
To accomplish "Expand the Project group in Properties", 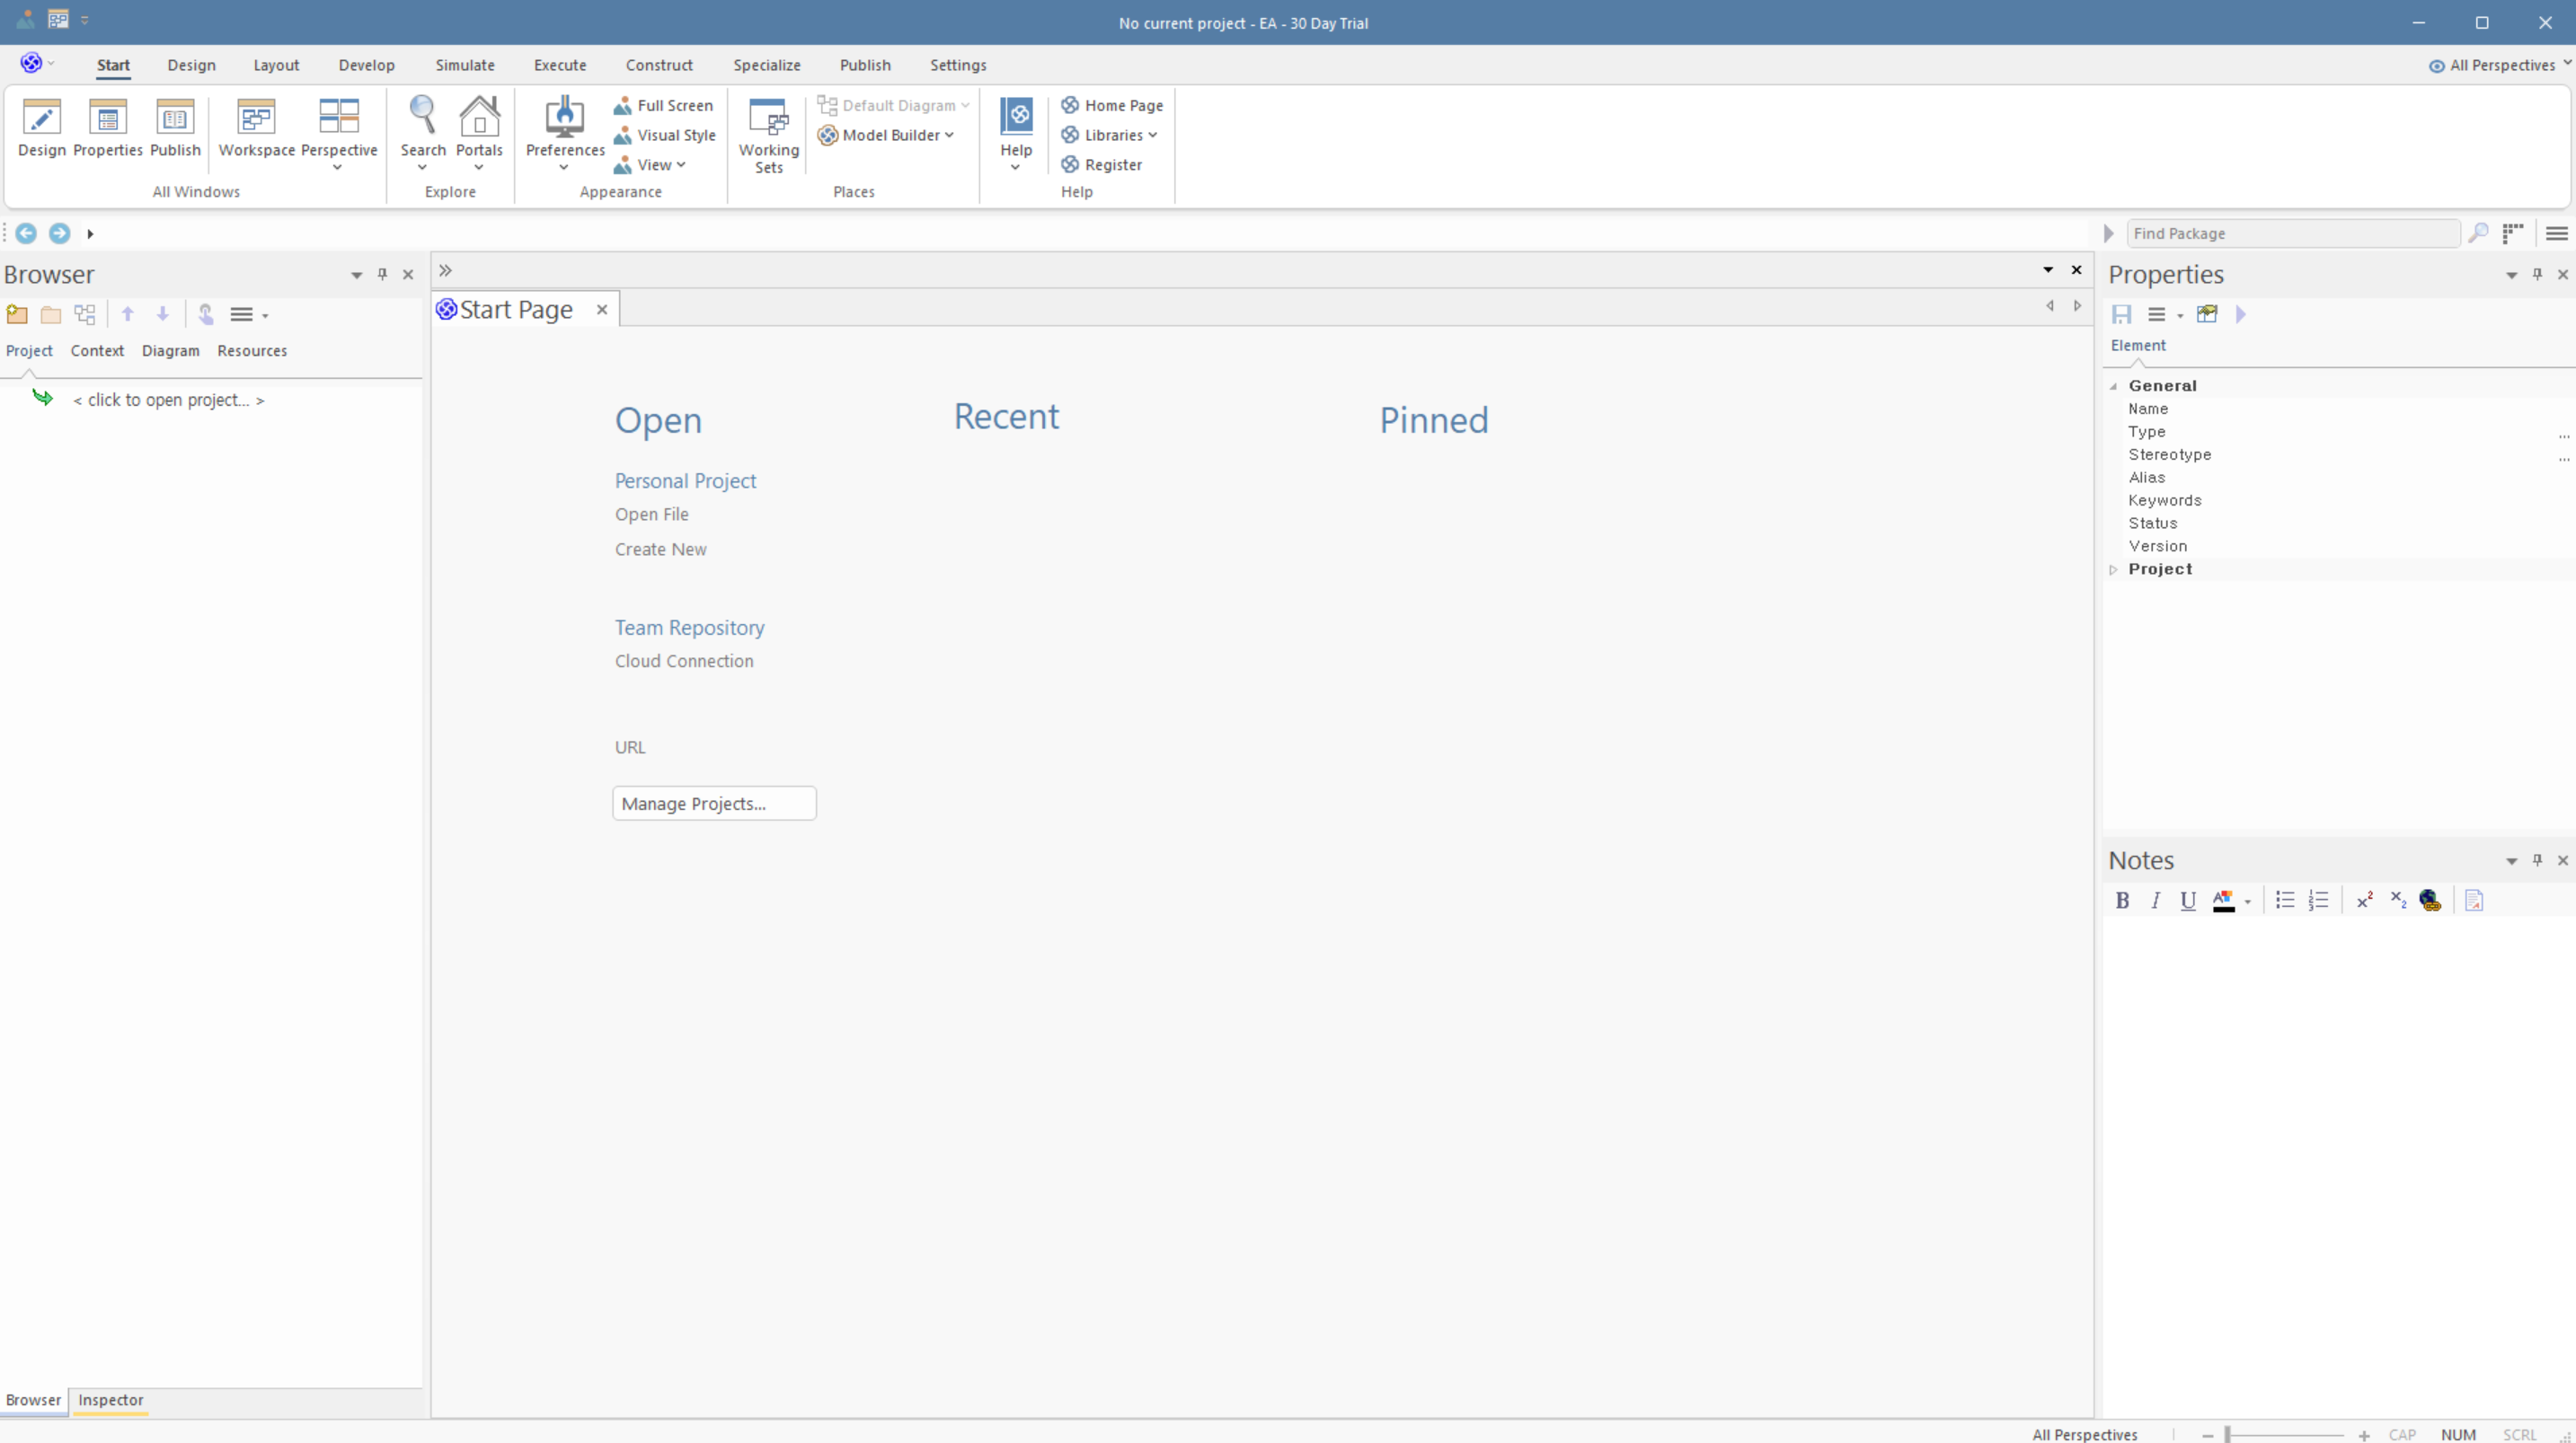I will coord(2114,569).
